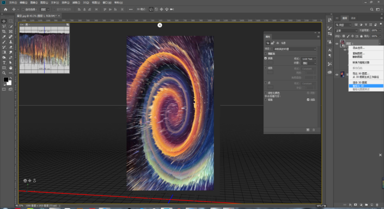The image size is (384, 209).
Task: Select the Path Selection arrow tool
Action: coord(11,63)
